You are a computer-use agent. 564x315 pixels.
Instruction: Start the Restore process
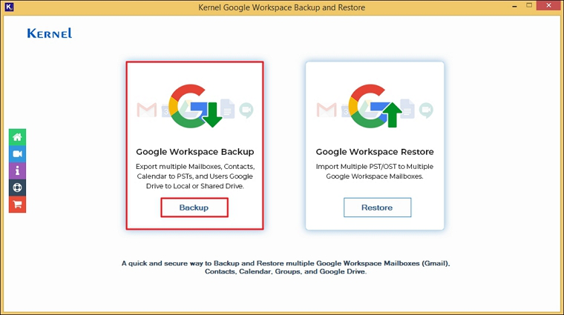[x=377, y=208]
